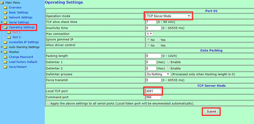Open Accessible IP Settings link
Image resolution: width=254 pixels, height=124 pixels.
pyautogui.click(x=24, y=42)
